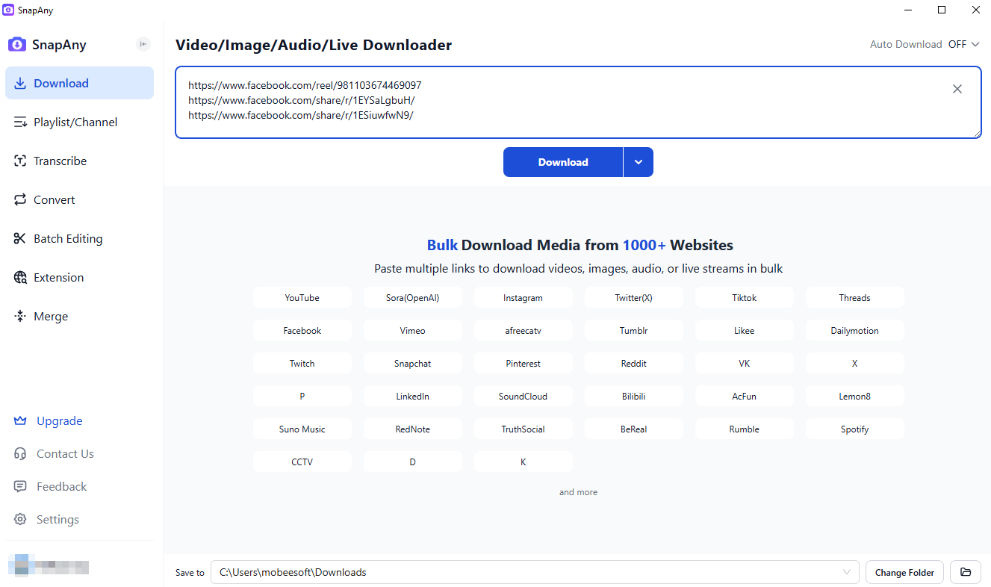Click the Merge arrows icon

click(x=20, y=317)
